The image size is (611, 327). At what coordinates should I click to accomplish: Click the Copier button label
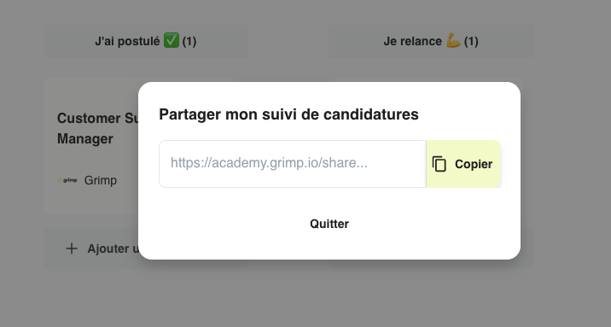pyautogui.click(x=474, y=164)
